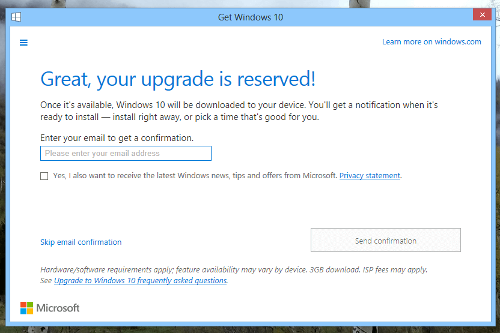The height and width of the screenshot is (333, 500).
Task: Close the Get Windows 10 window
Action: (x=482, y=14)
